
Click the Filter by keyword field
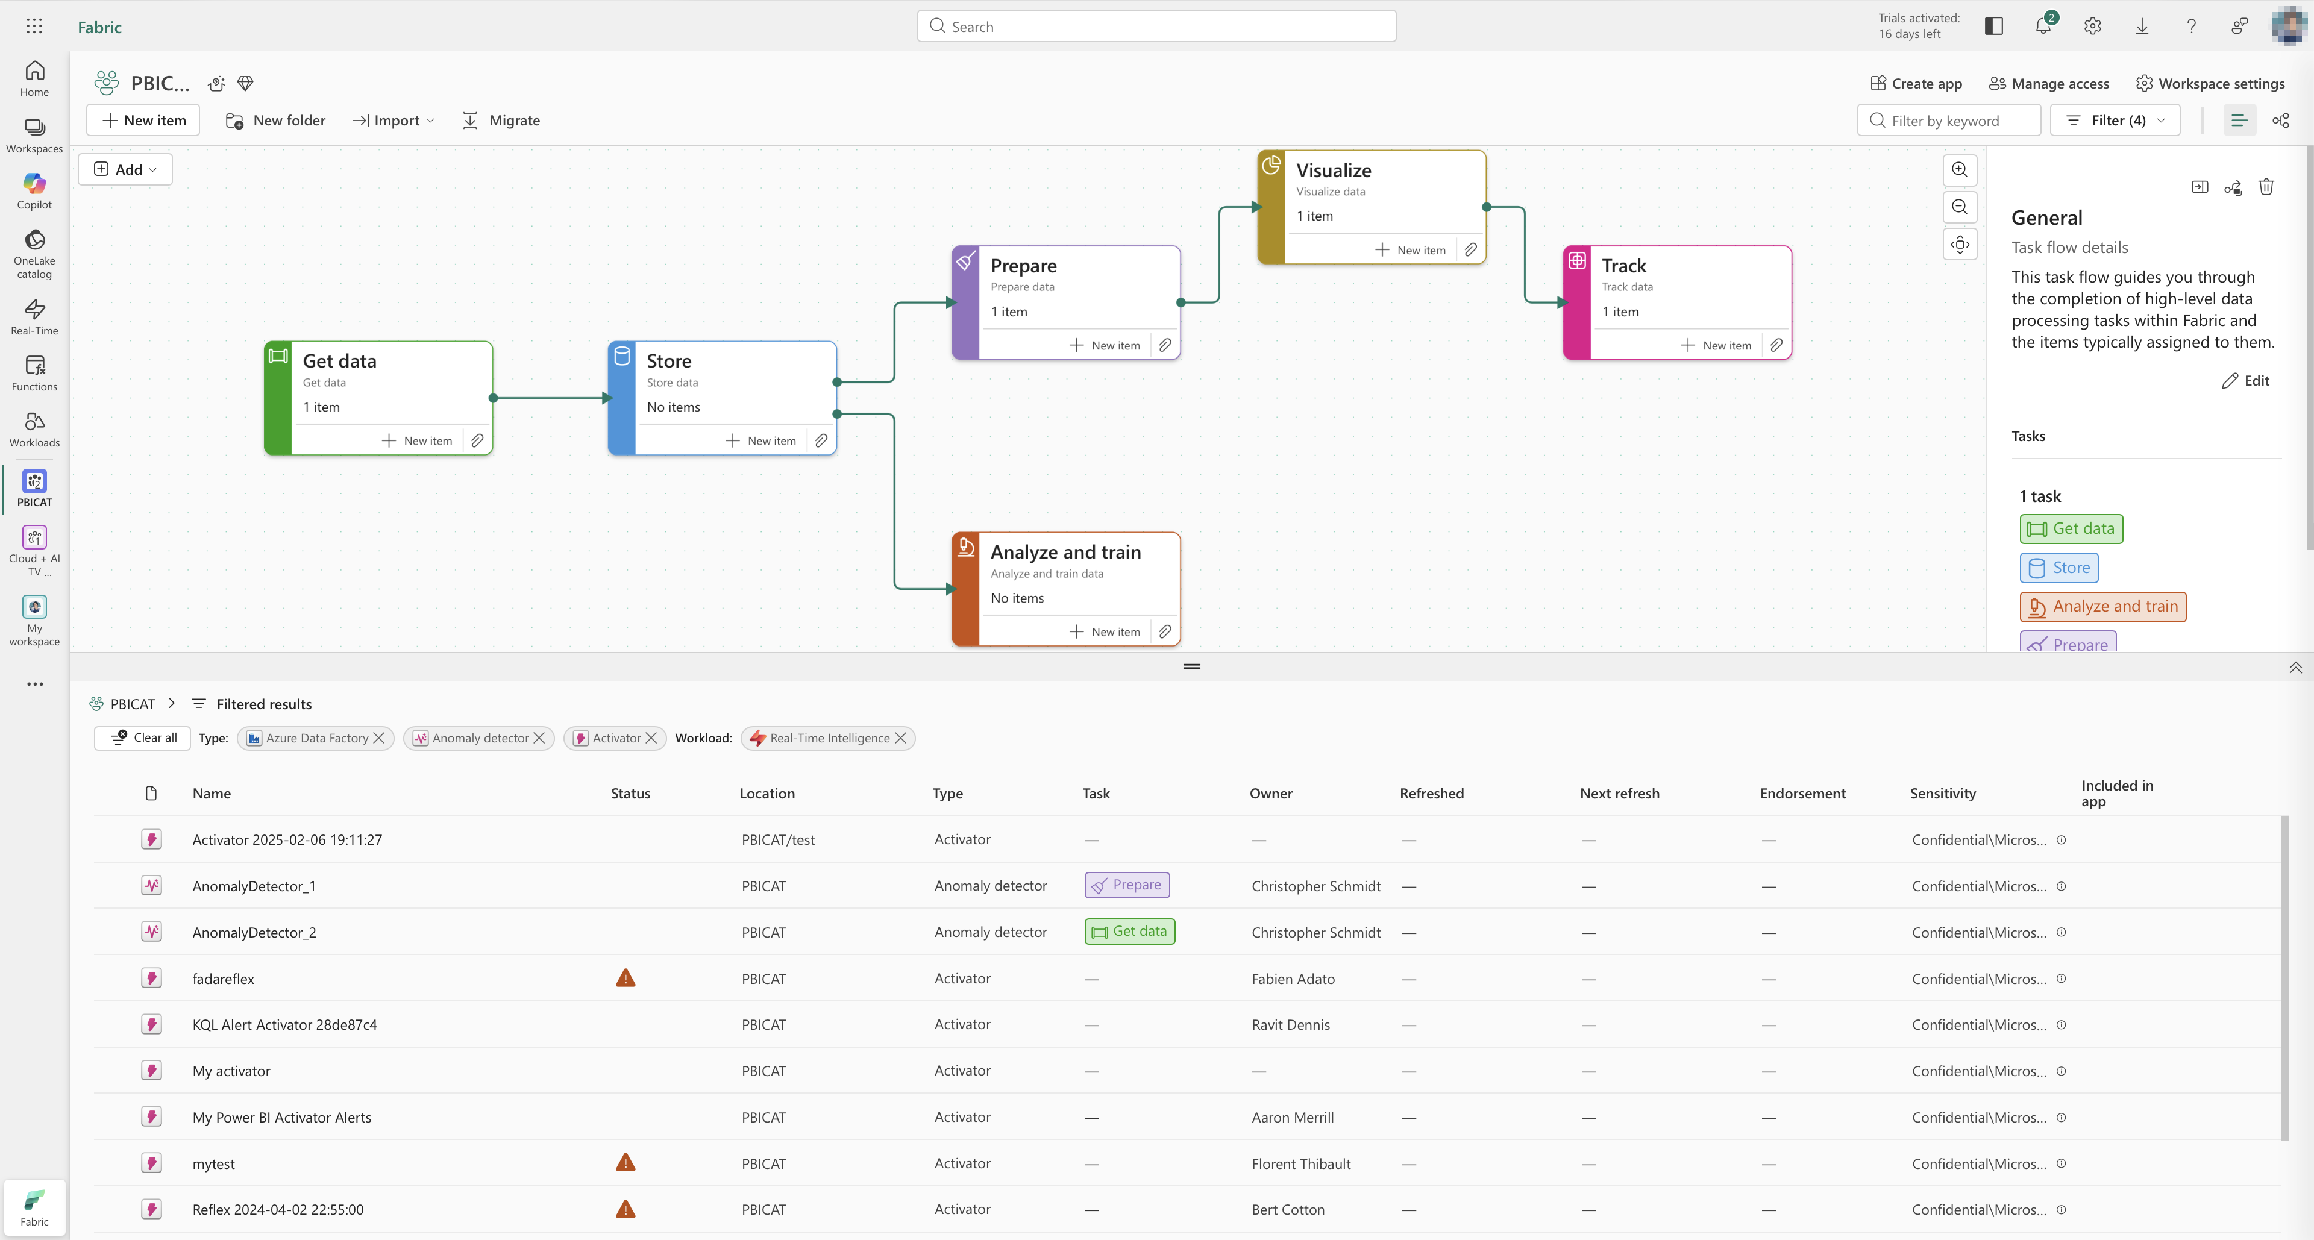click(1948, 121)
